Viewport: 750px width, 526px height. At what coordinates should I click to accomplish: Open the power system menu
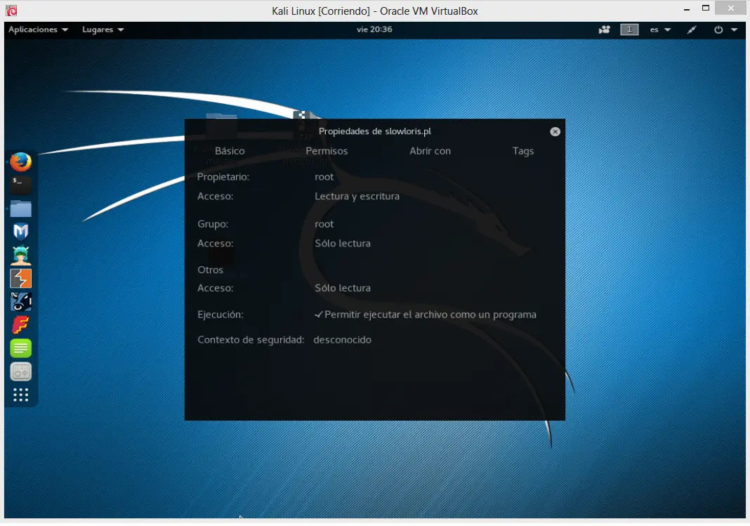[725, 29]
